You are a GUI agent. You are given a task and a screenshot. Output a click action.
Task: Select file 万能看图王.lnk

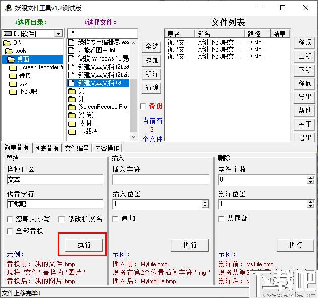coord(93,50)
